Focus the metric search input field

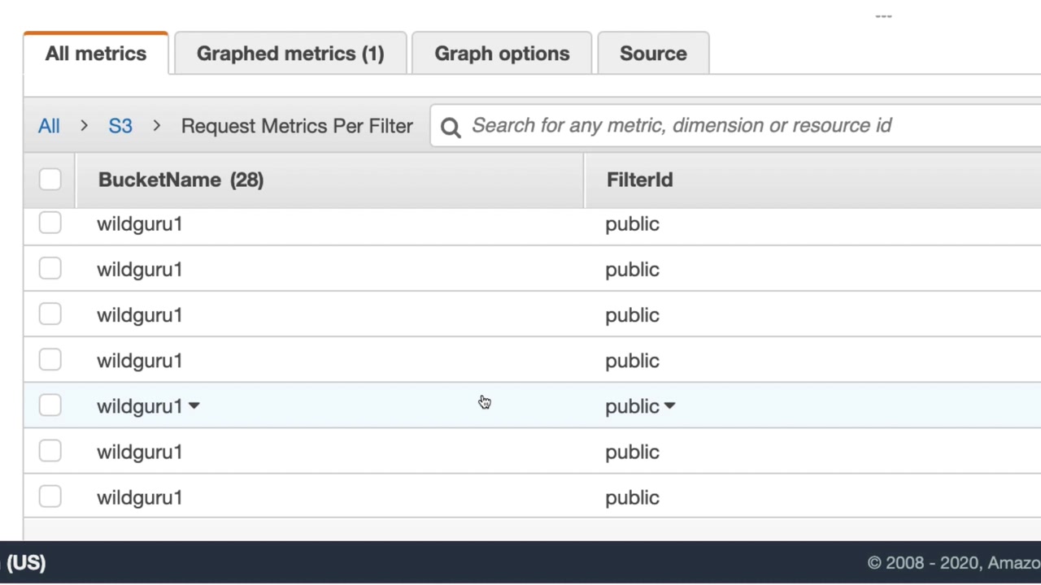732,125
